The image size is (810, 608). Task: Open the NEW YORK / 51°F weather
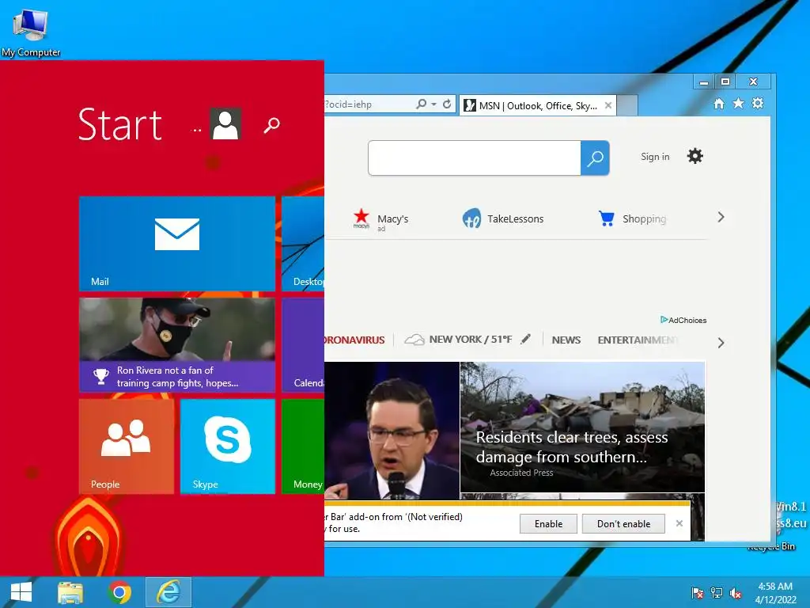[x=458, y=340]
